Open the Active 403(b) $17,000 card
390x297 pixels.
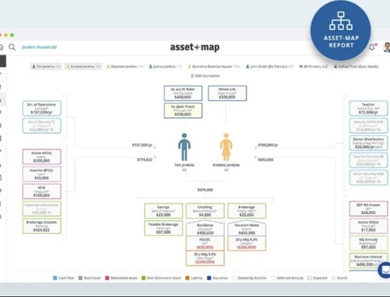[368, 226]
